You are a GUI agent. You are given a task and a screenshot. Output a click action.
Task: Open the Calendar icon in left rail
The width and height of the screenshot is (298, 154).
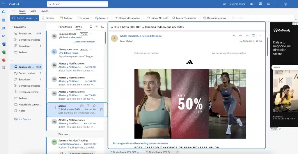3,20
